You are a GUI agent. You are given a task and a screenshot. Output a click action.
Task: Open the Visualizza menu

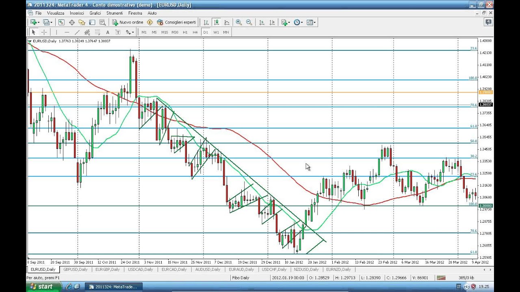[x=56, y=13]
